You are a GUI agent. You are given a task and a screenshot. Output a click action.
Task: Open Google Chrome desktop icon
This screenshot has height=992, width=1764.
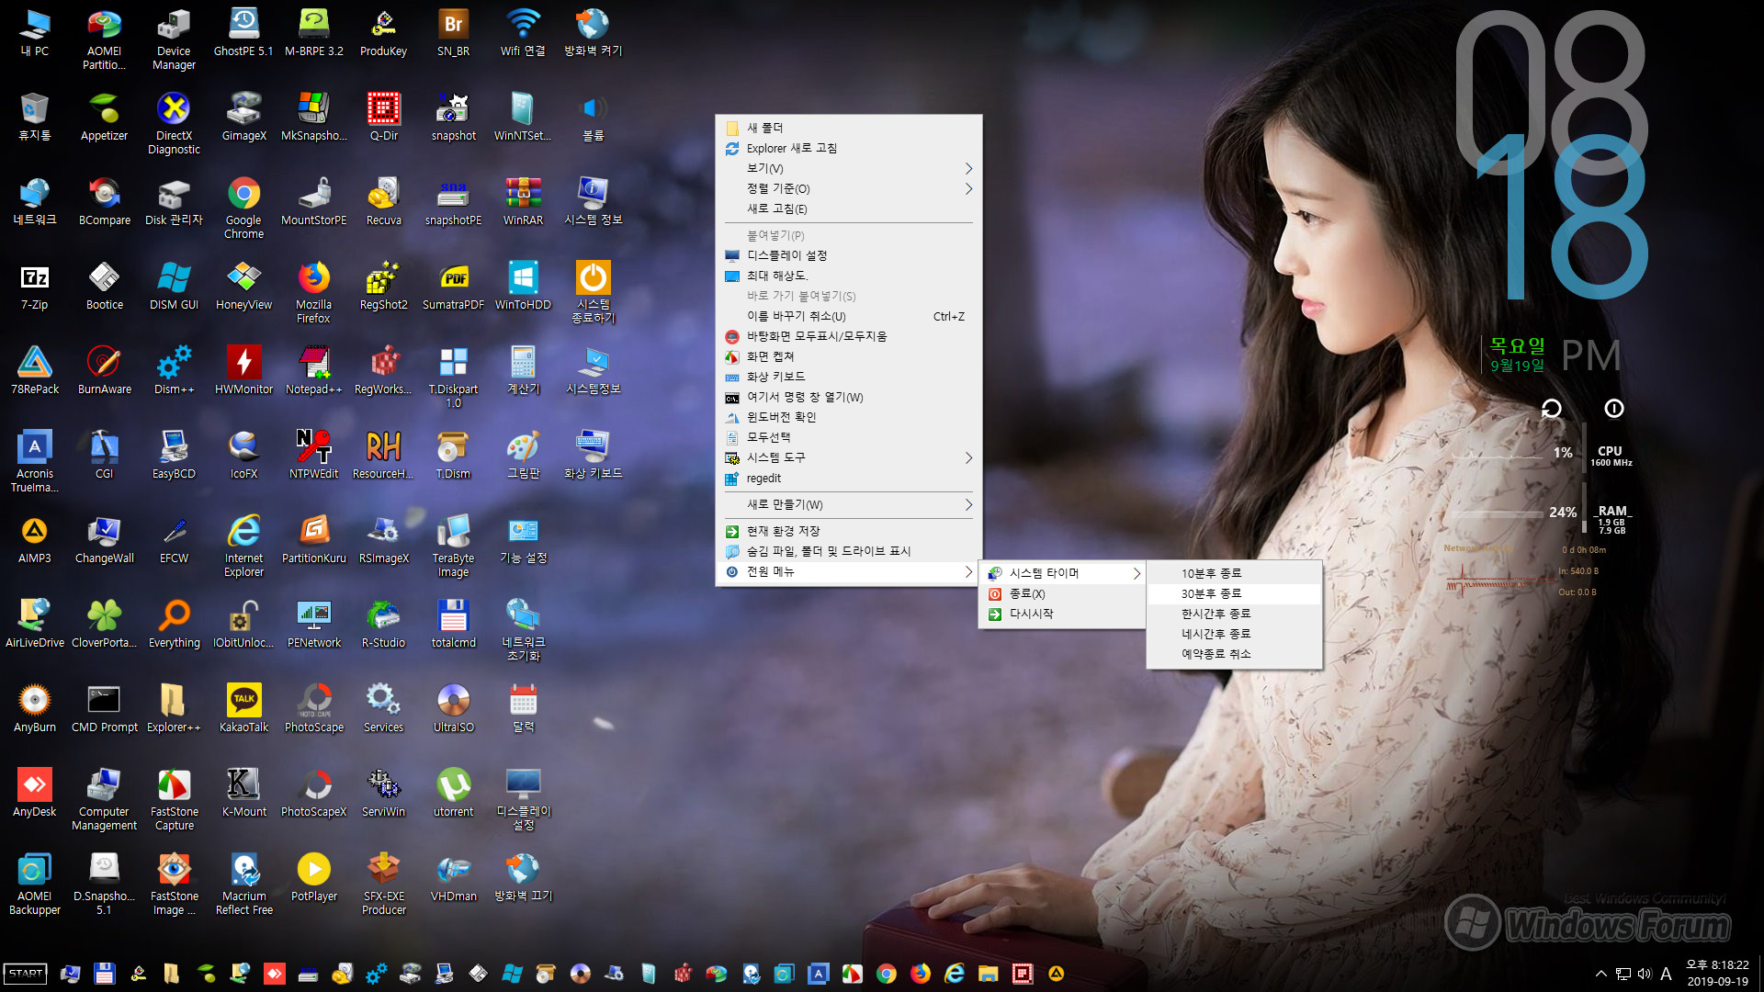(243, 208)
